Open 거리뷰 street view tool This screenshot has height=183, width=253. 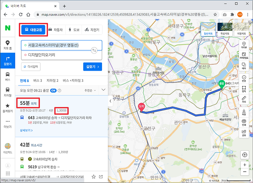(244, 45)
